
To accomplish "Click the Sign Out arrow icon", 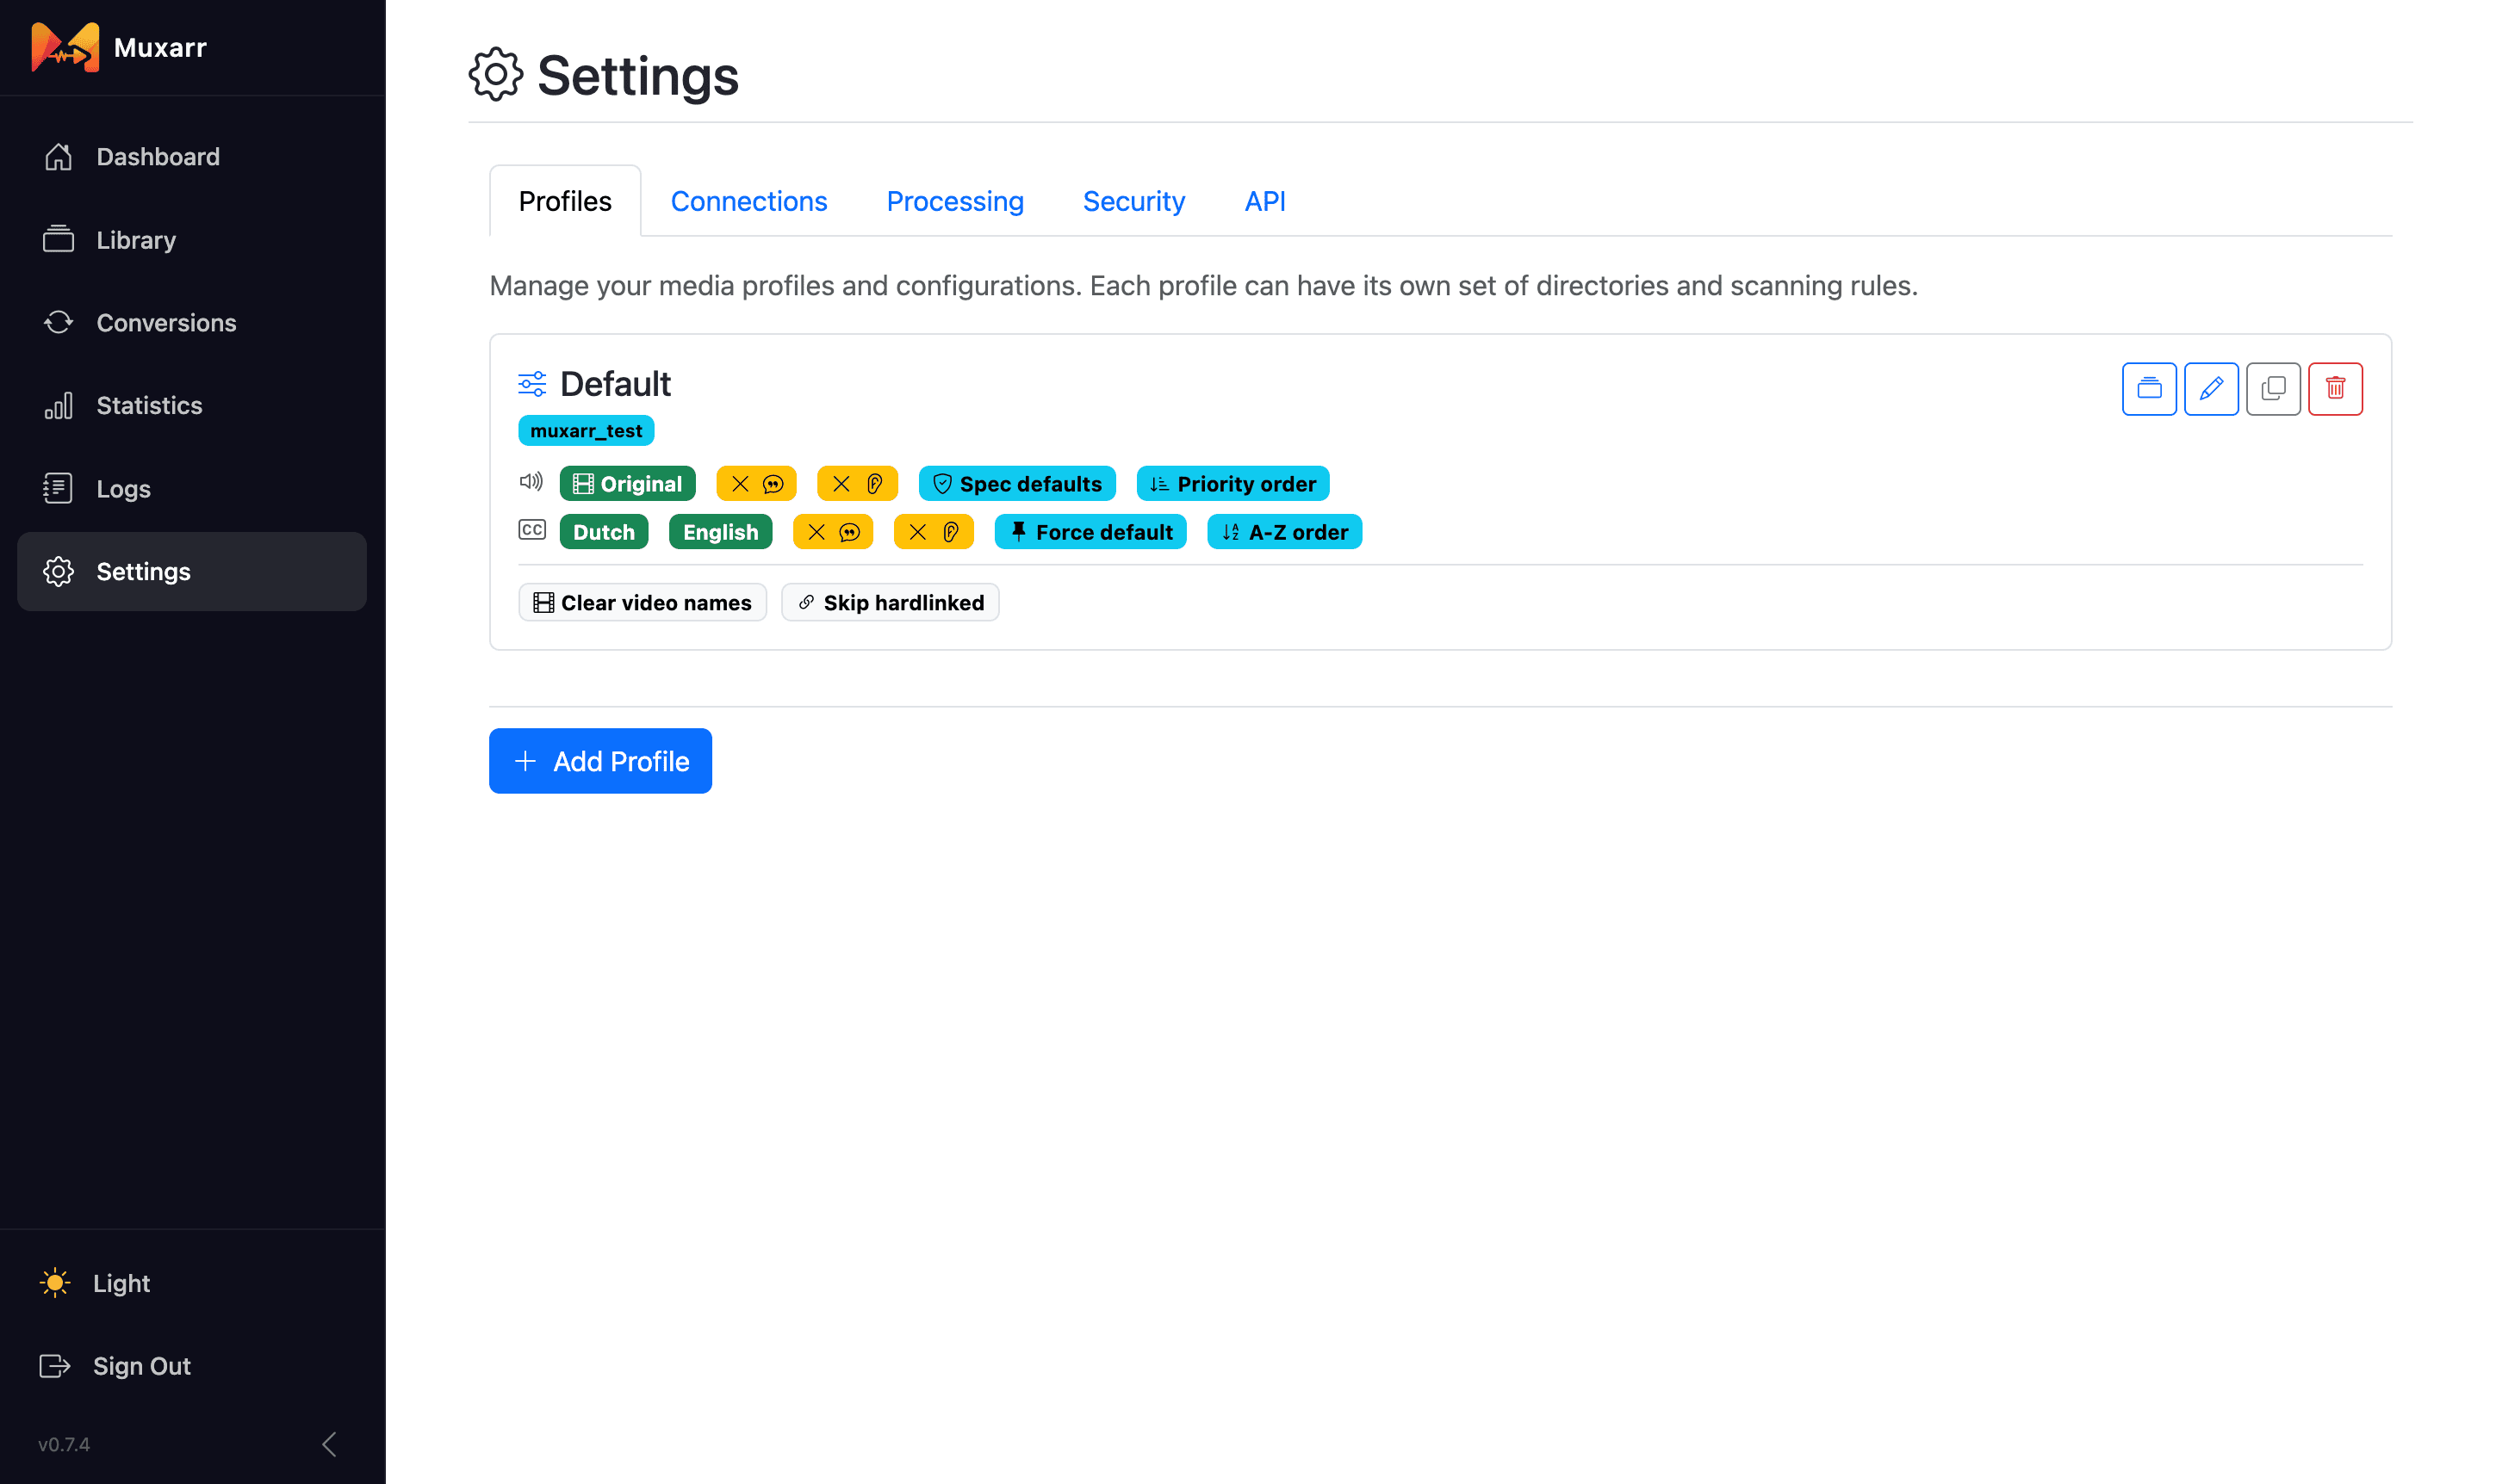I will coord(55,1366).
